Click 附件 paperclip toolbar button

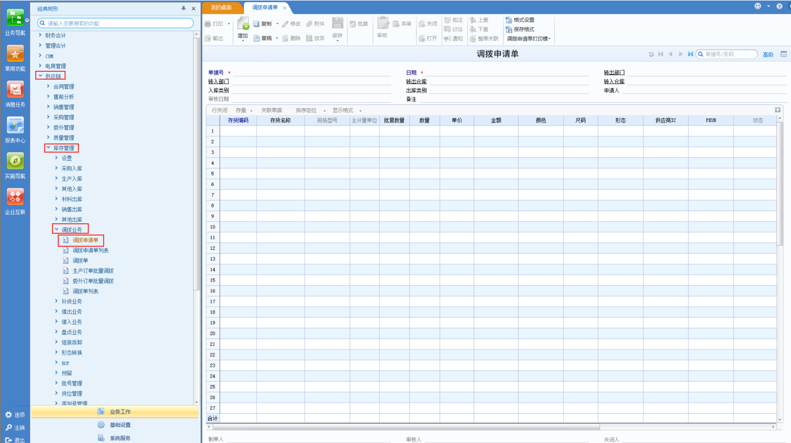(x=316, y=24)
